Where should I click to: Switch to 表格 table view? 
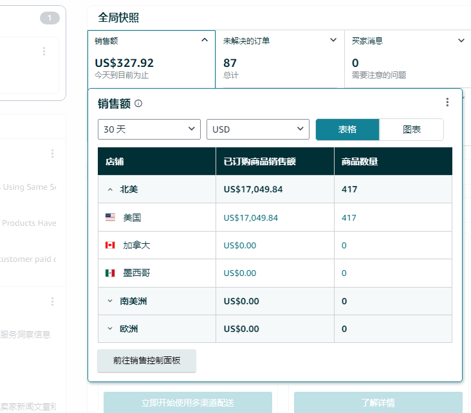pos(347,129)
